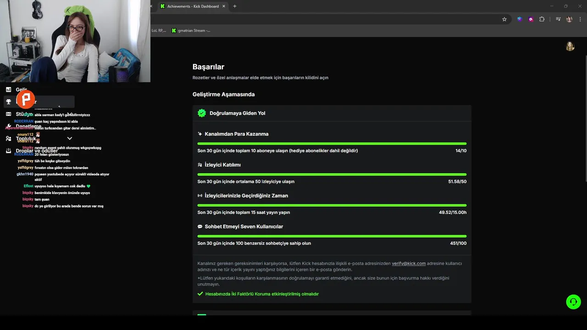Click the İzleyici Katılımı progress bar
The image size is (587, 330).
point(332,174)
